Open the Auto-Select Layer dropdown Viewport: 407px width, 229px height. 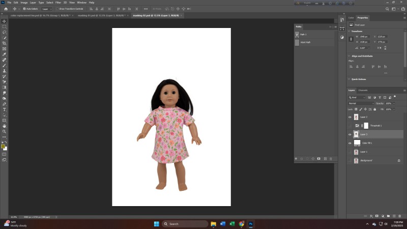tap(47, 9)
